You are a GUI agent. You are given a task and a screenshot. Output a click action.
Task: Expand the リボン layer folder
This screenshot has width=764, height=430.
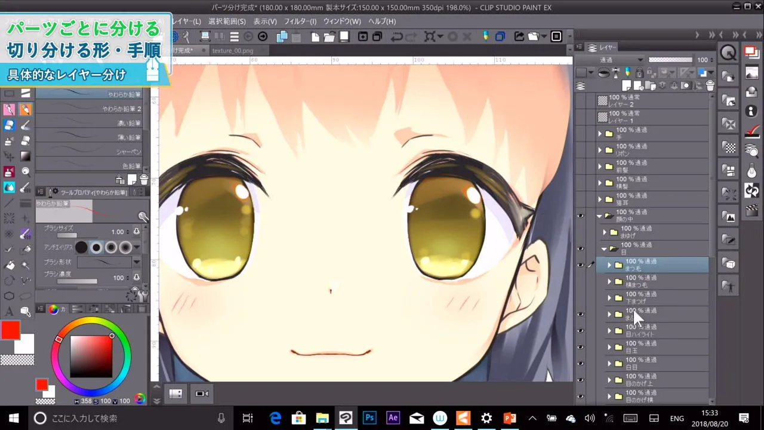tap(600, 150)
